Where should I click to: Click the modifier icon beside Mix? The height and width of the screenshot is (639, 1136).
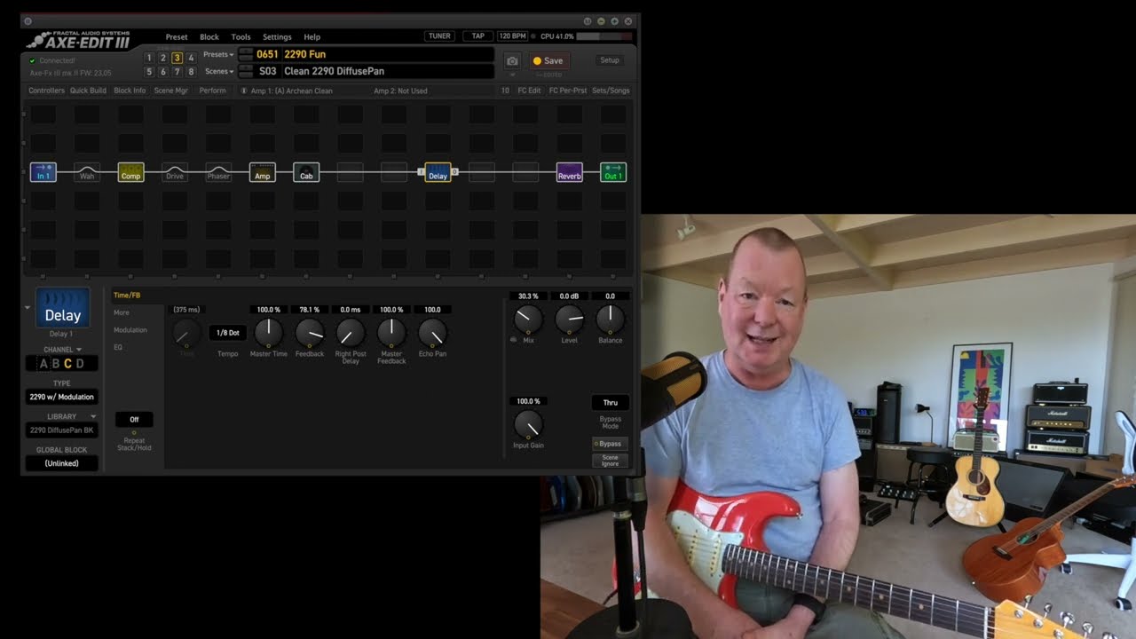pyautogui.click(x=514, y=340)
